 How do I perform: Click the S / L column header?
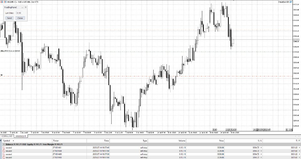[243, 141]
